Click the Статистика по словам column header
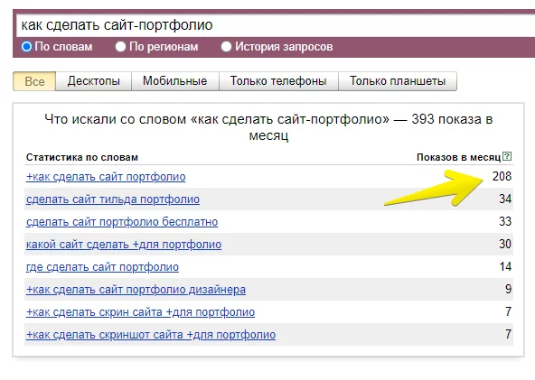The image size is (535, 380). [82, 157]
